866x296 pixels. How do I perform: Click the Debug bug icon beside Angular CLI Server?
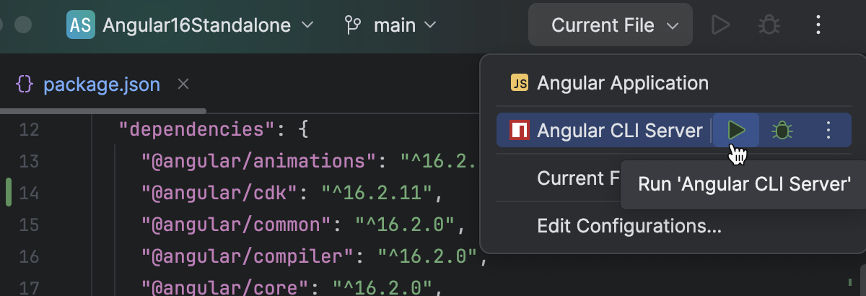click(x=782, y=131)
